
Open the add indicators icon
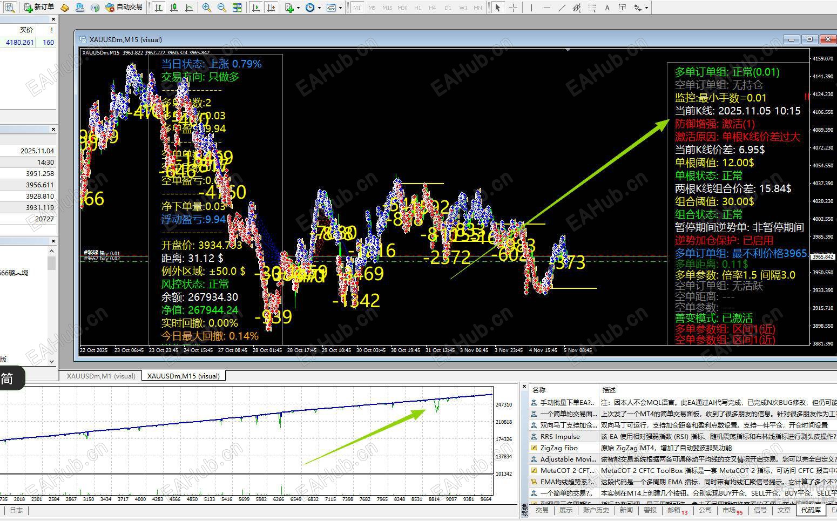point(289,8)
